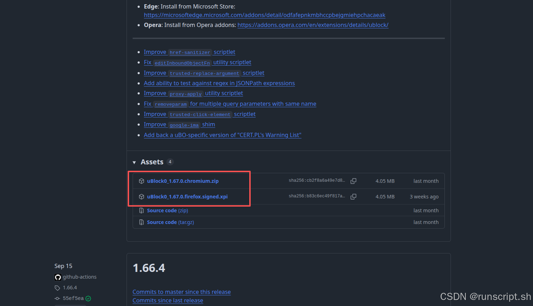Download Source code (zip)
Screen dimensions: 533x306
point(167,211)
